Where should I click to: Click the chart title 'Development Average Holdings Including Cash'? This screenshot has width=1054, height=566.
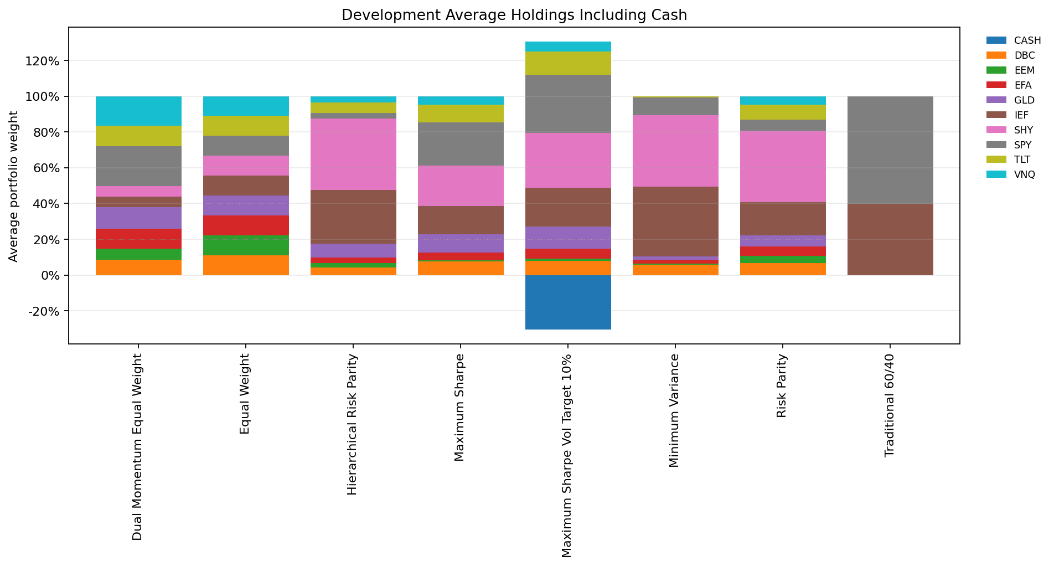coord(514,15)
